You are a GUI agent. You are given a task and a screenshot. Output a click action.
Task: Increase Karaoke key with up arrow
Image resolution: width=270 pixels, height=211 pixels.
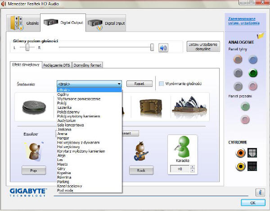pos(193,167)
